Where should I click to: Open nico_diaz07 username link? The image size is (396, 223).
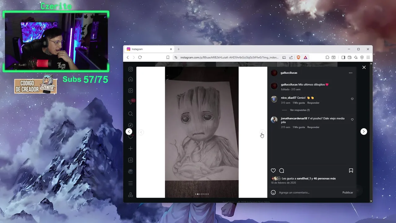point(289,98)
